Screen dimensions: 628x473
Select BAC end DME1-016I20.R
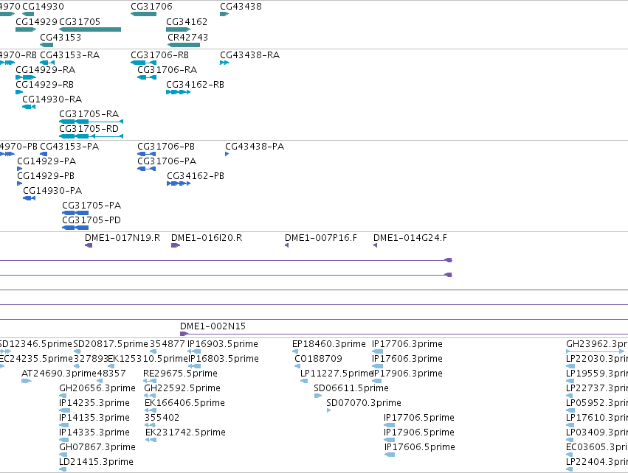[207, 238]
